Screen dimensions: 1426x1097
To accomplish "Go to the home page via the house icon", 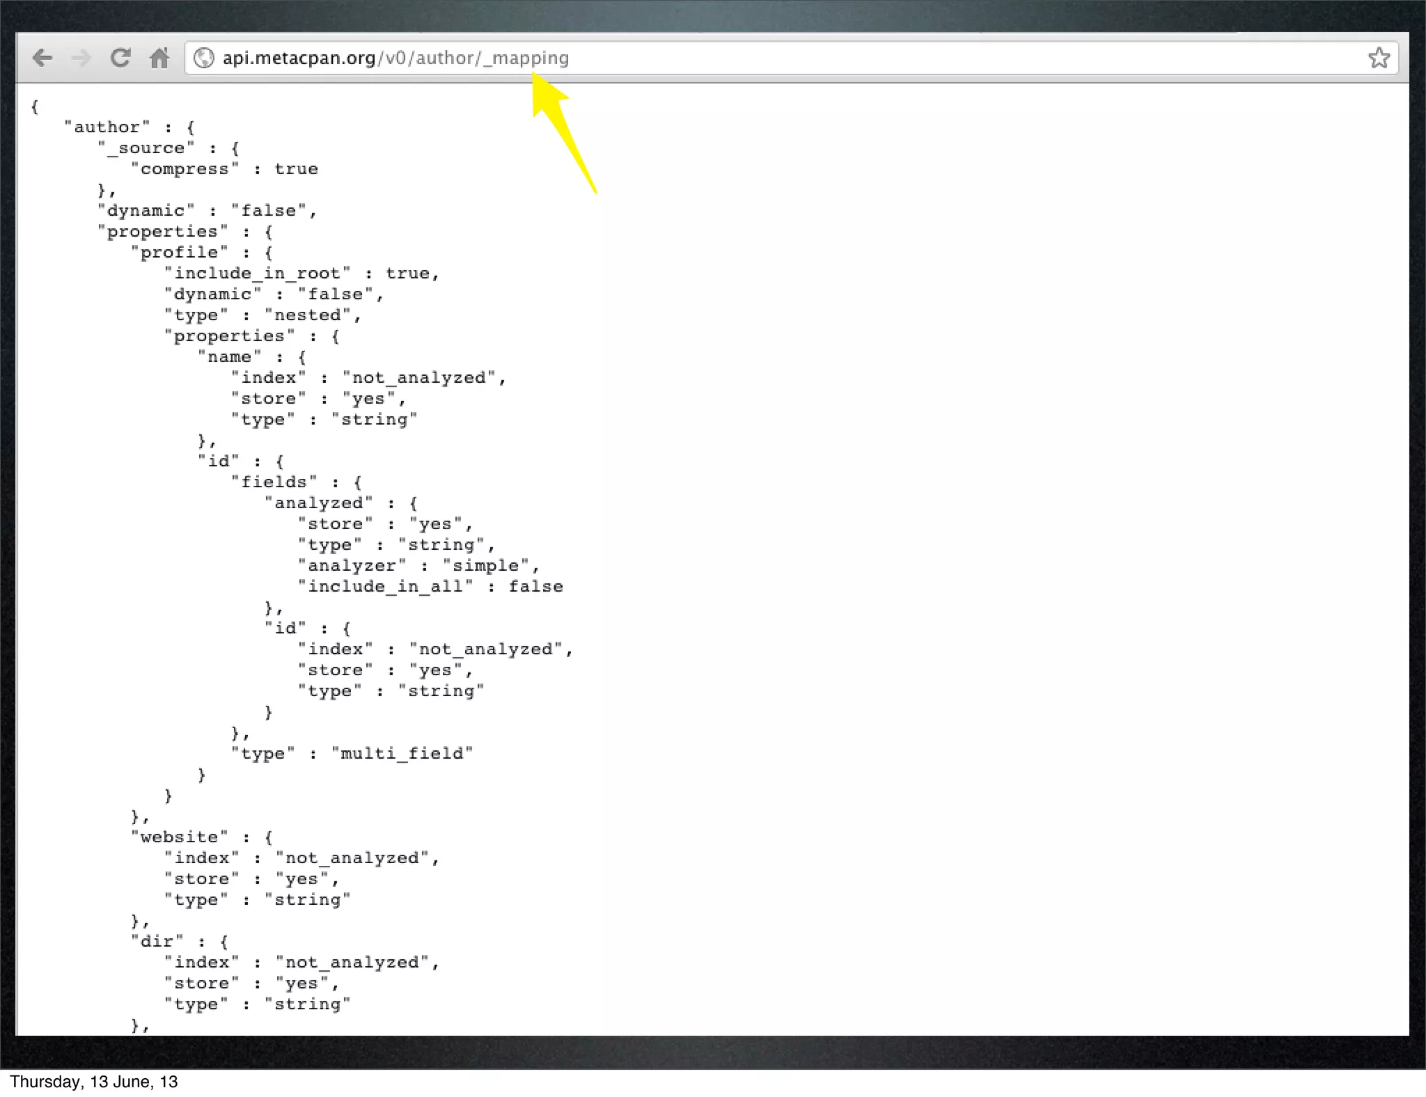I will point(159,58).
